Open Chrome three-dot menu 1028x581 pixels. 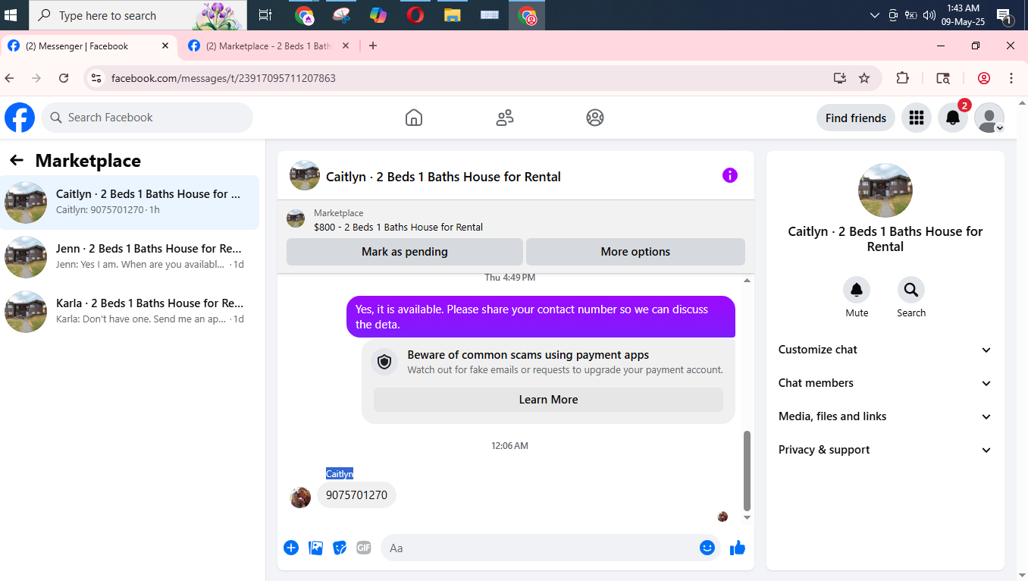[x=1011, y=78]
